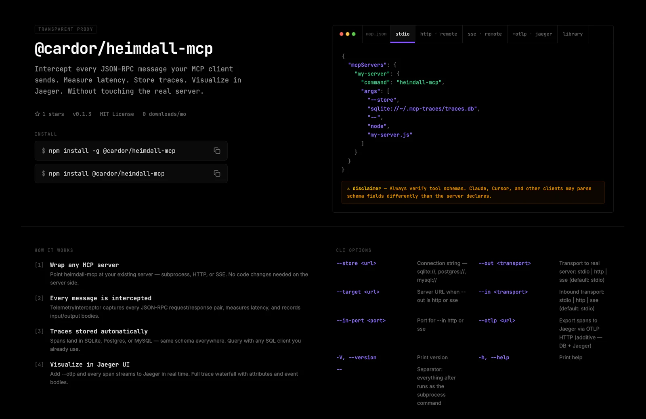This screenshot has height=419, width=646.
Task: Click the Visualize in Jaeger UI heading
Action: 90,365
